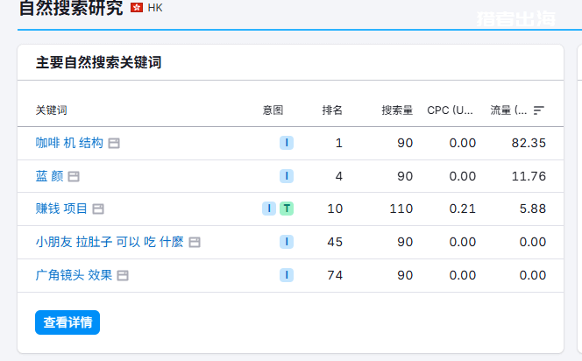Open keyword link 广角镜头 效果
Viewport: 582px width, 361px height.
pyautogui.click(x=74, y=275)
